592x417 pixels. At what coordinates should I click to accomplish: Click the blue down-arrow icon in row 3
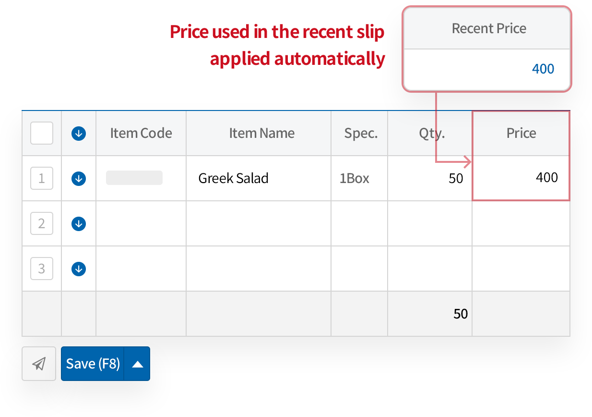tap(78, 269)
